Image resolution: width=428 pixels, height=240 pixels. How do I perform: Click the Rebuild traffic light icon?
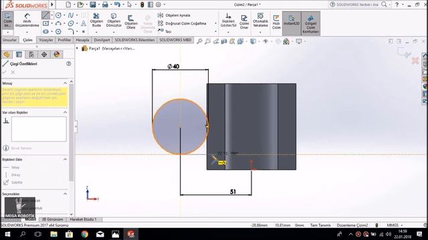[x=142, y=5]
